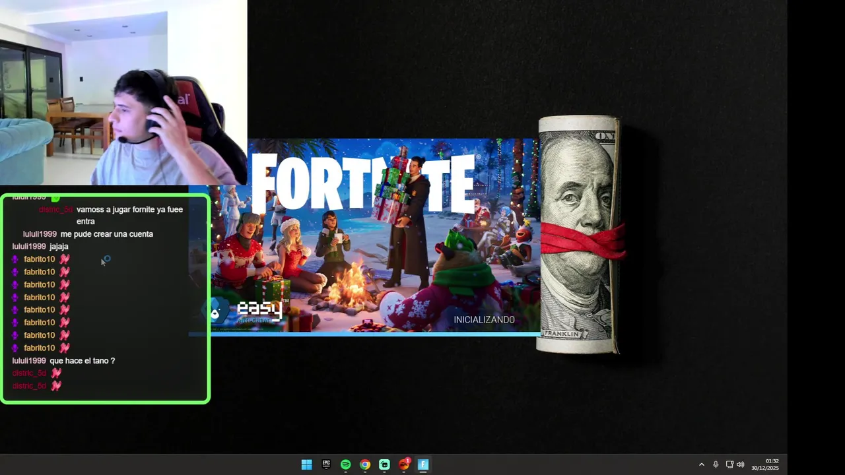
Task: Click the microphone tray icon
Action: point(716,464)
